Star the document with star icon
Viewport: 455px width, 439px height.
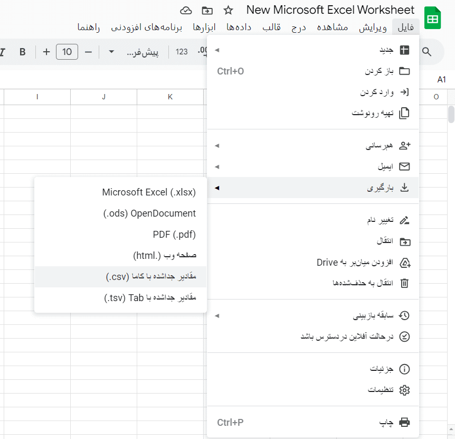click(228, 11)
